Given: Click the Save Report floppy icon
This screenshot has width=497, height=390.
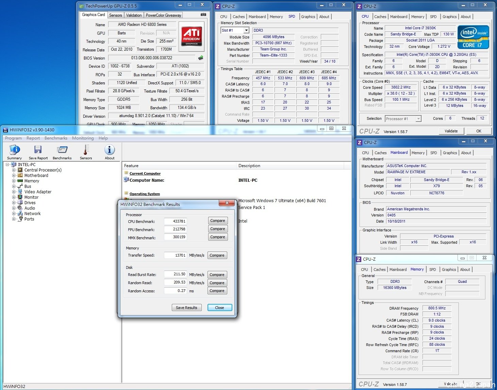Looking at the screenshot, I should [38, 150].
